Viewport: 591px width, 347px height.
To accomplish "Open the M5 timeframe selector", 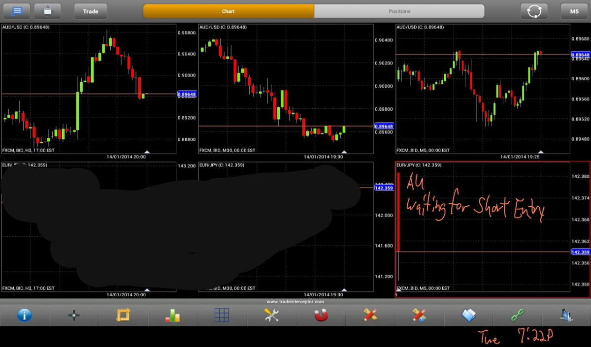I will 574,11.
